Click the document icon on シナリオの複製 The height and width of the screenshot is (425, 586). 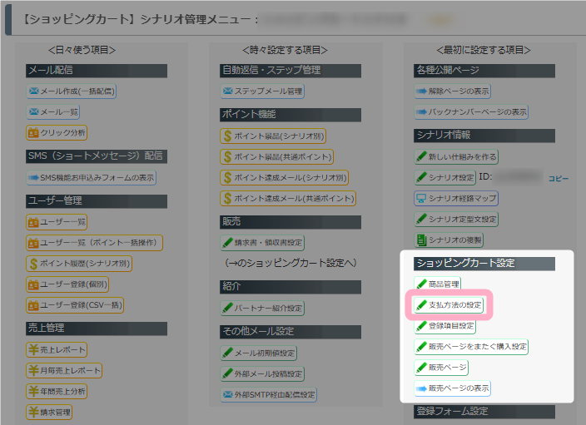(x=421, y=240)
